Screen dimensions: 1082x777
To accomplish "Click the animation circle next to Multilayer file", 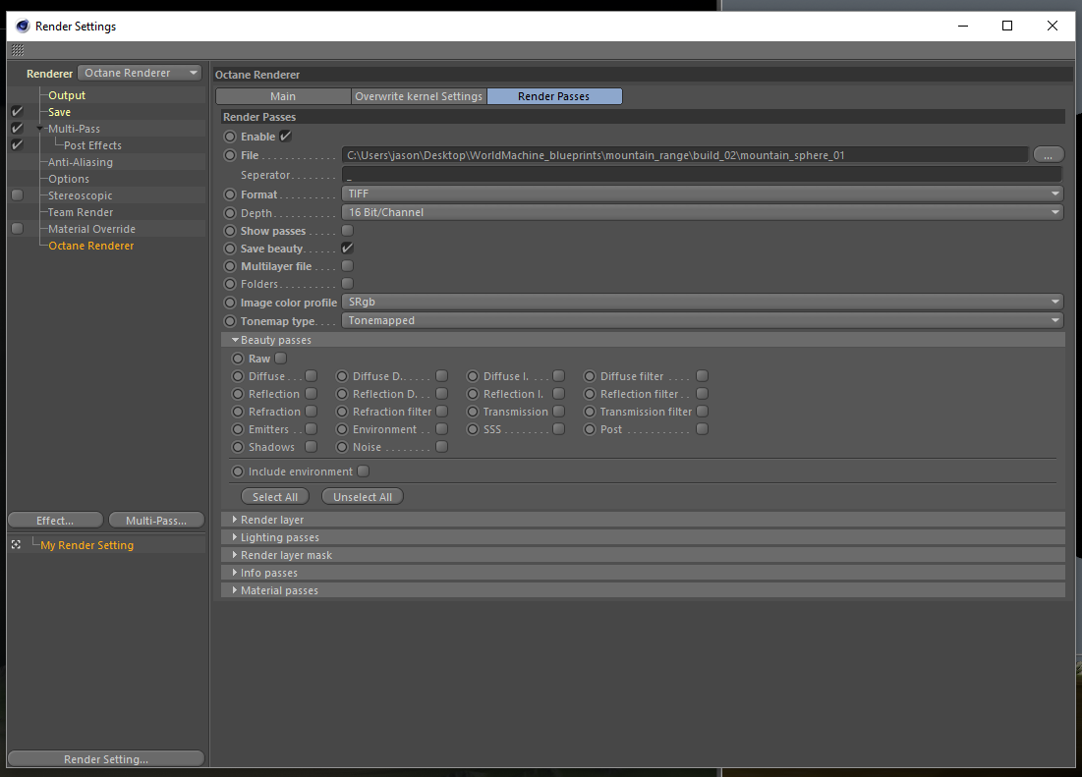I will pos(230,266).
